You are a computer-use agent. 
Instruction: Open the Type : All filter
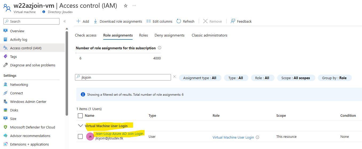pyautogui.click(x=236, y=78)
